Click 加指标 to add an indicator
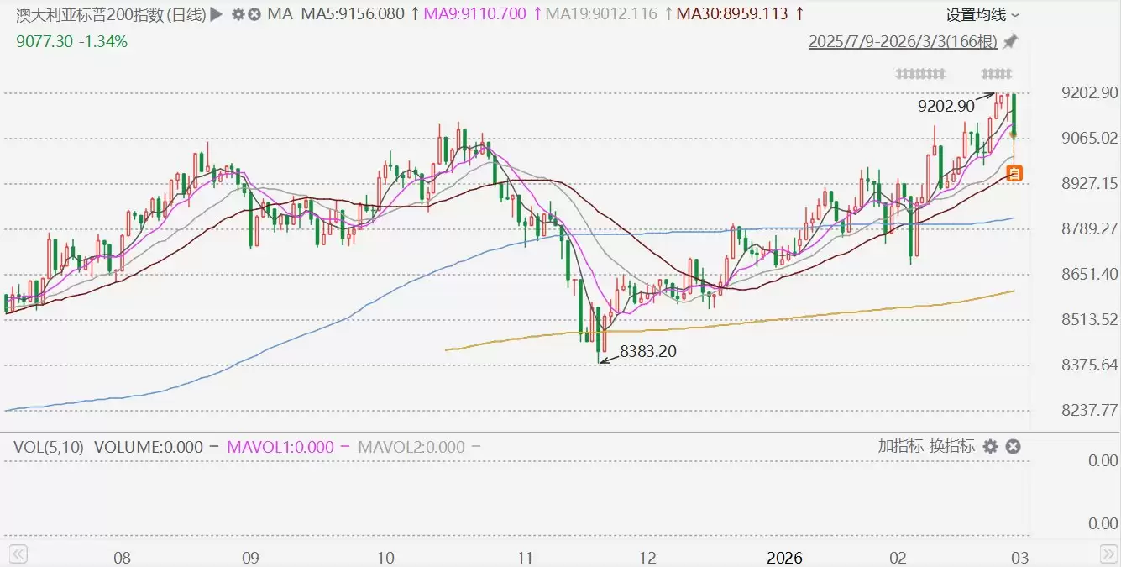This screenshot has height=567, width=1121. [901, 447]
